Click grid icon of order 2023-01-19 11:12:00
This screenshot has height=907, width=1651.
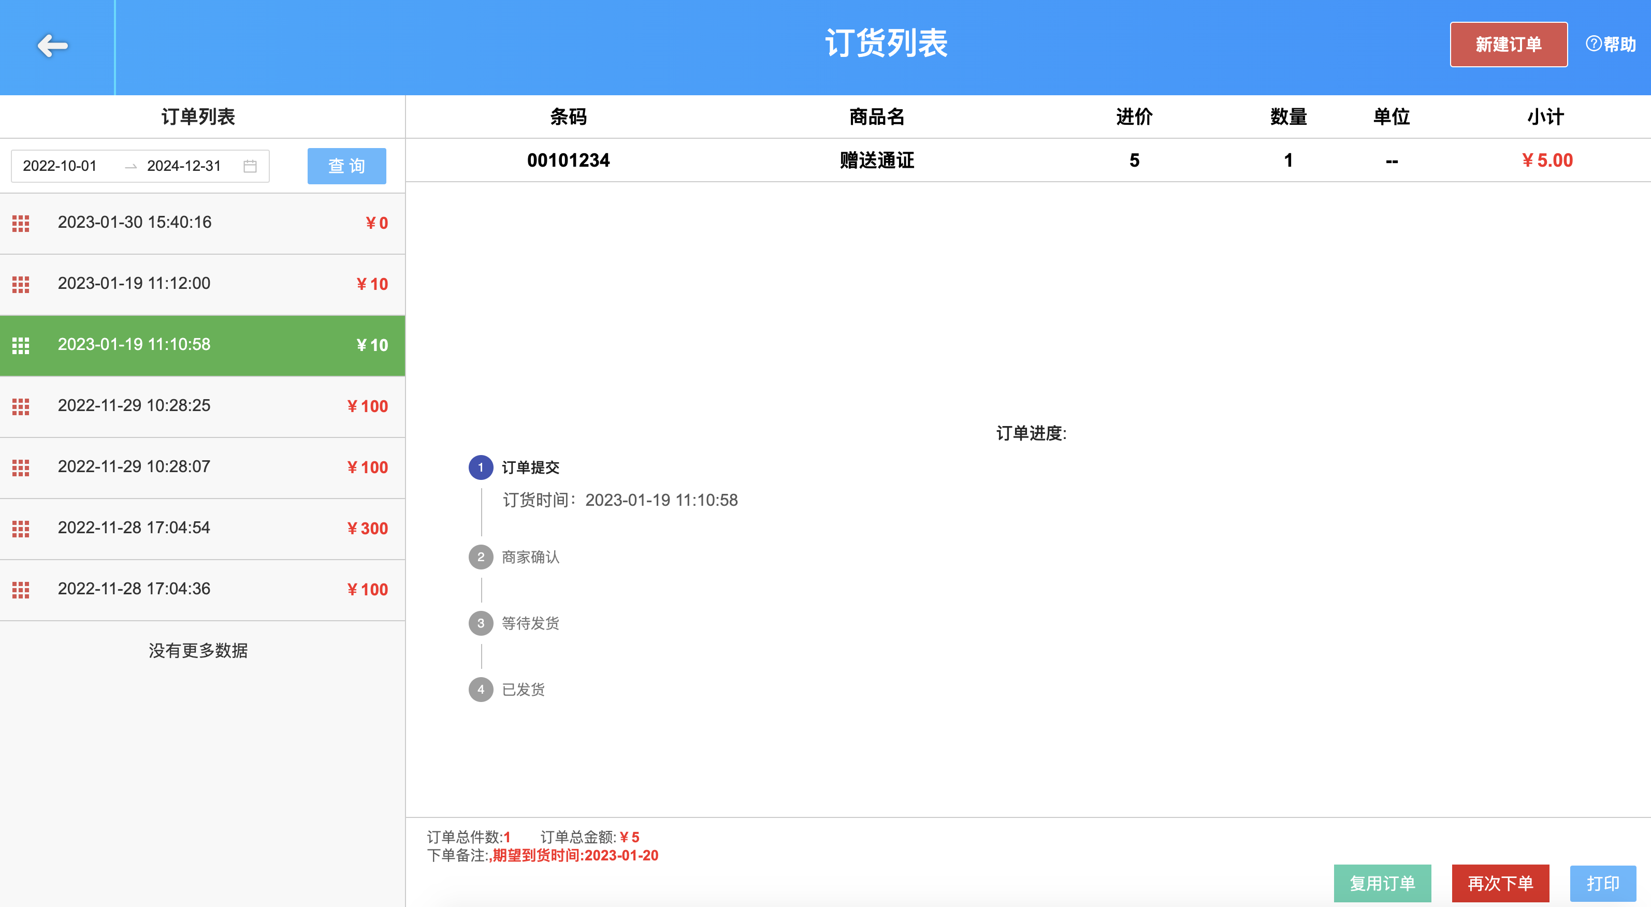tap(21, 284)
